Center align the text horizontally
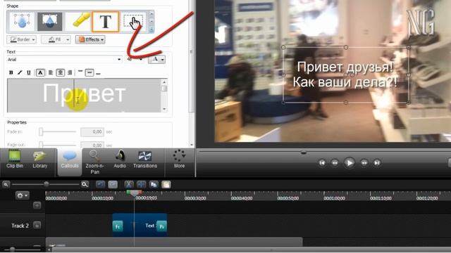The image size is (451, 253). coord(60,72)
